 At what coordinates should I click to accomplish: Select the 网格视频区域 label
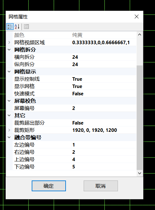click(x=29, y=43)
